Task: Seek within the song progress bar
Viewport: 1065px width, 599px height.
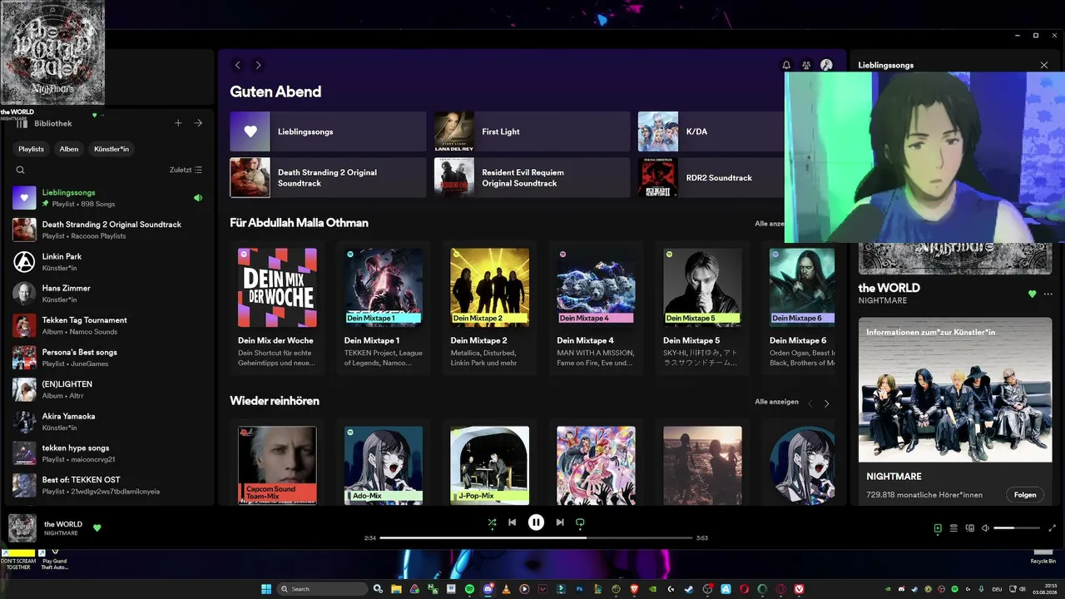Action: (536, 538)
